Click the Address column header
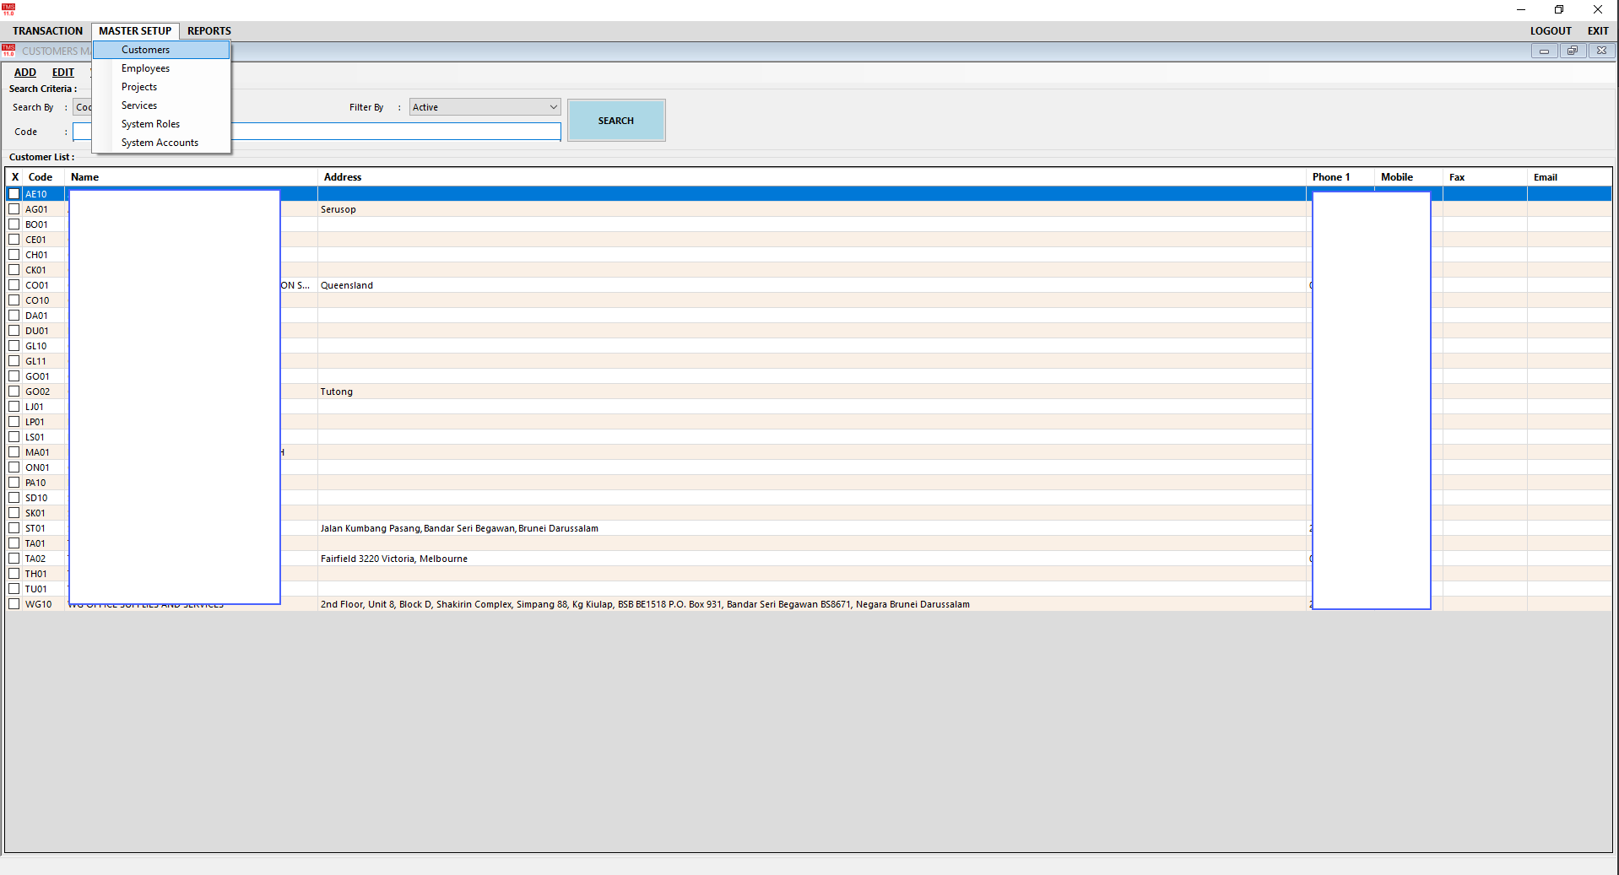Screen dimensions: 1619x875 coord(812,177)
